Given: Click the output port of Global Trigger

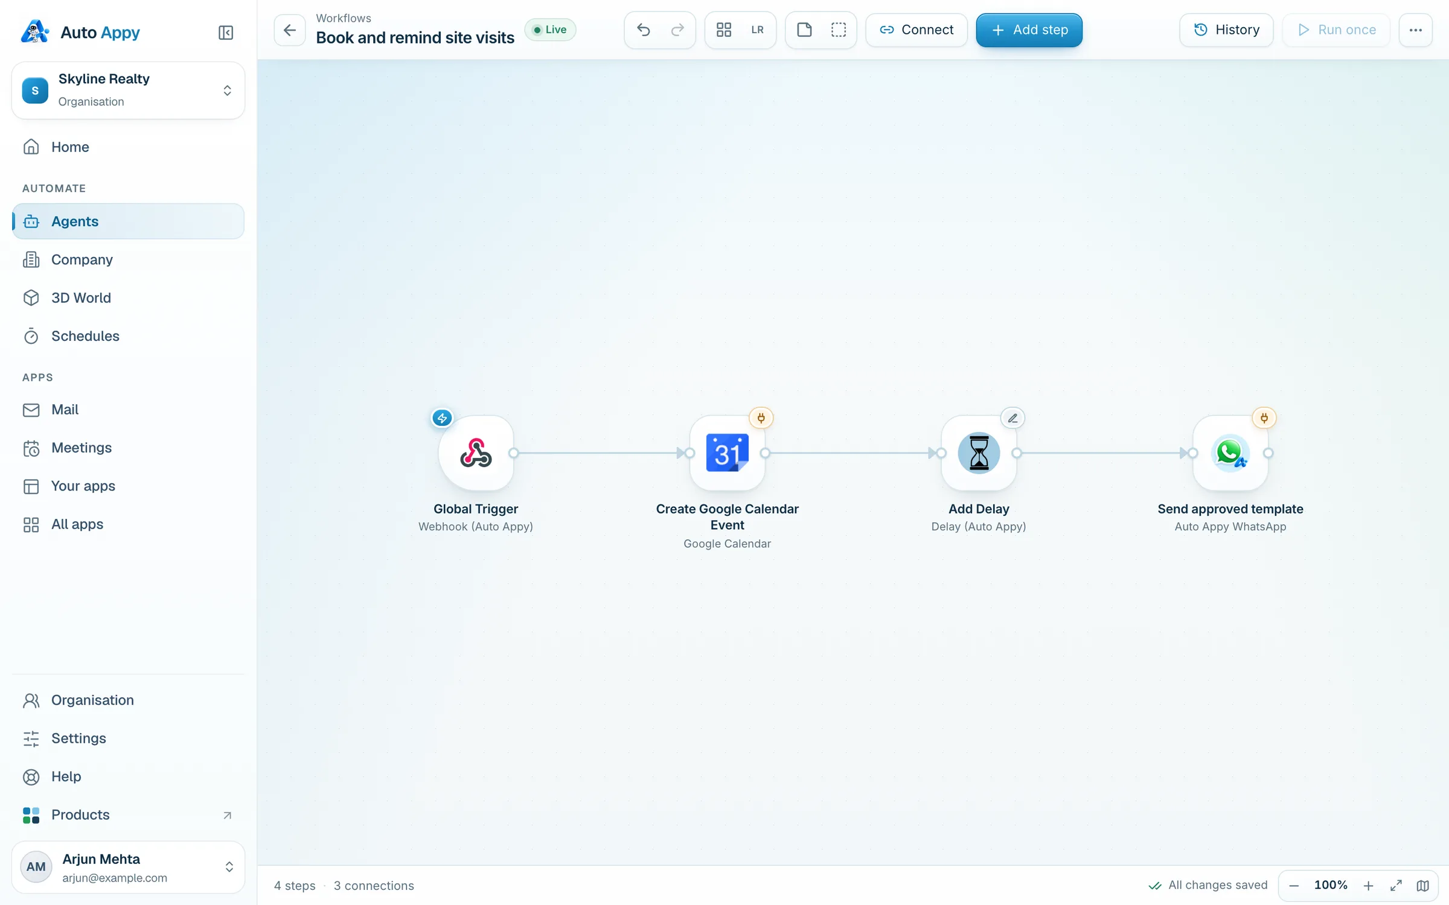Looking at the screenshot, I should 514,453.
